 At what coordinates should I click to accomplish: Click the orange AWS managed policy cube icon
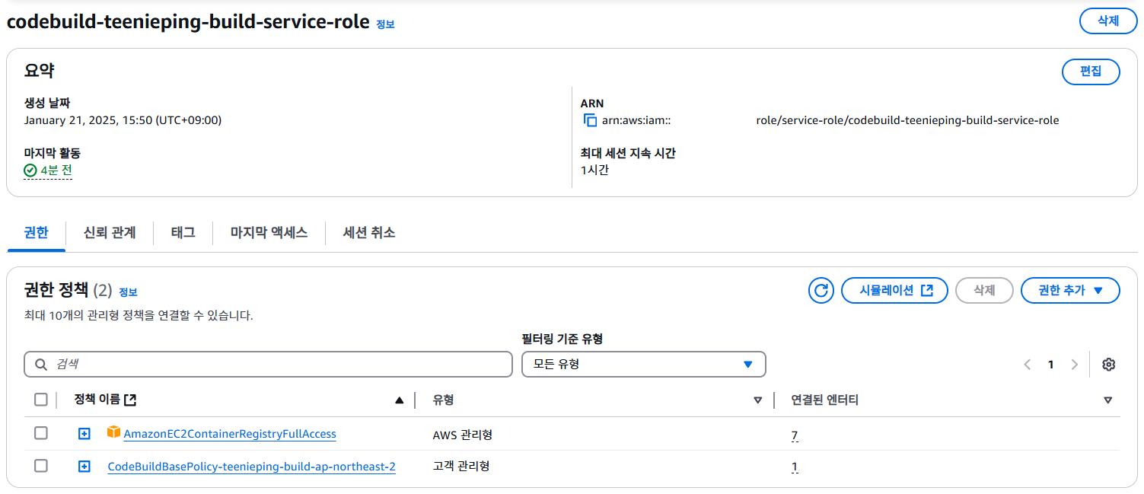pos(113,432)
